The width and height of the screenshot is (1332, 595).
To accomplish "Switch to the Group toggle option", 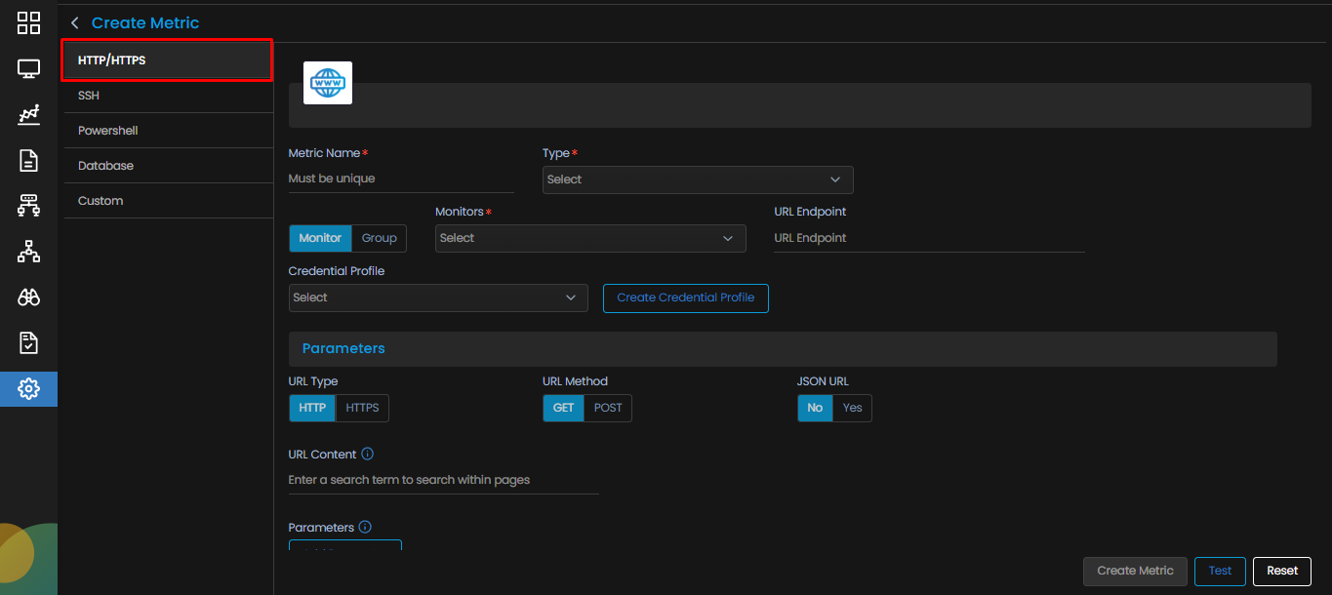I will (380, 238).
